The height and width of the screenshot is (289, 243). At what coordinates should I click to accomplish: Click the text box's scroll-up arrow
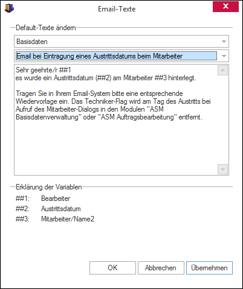222,70
